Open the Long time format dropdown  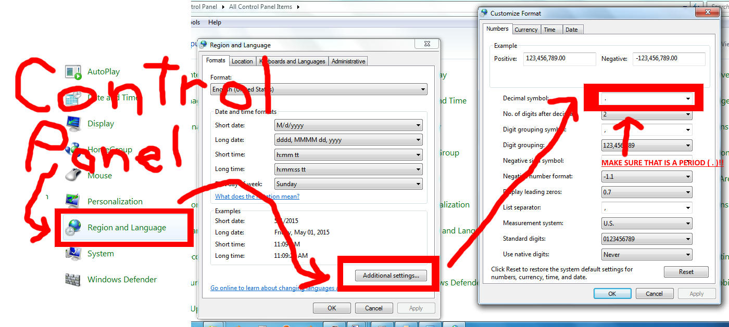(x=348, y=169)
